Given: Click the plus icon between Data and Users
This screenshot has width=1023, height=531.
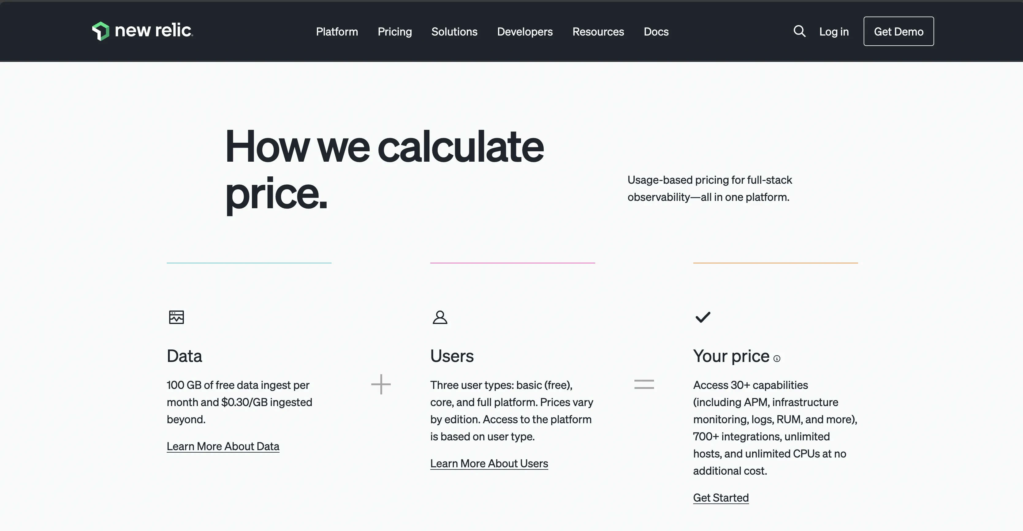Looking at the screenshot, I should pos(381,384).
